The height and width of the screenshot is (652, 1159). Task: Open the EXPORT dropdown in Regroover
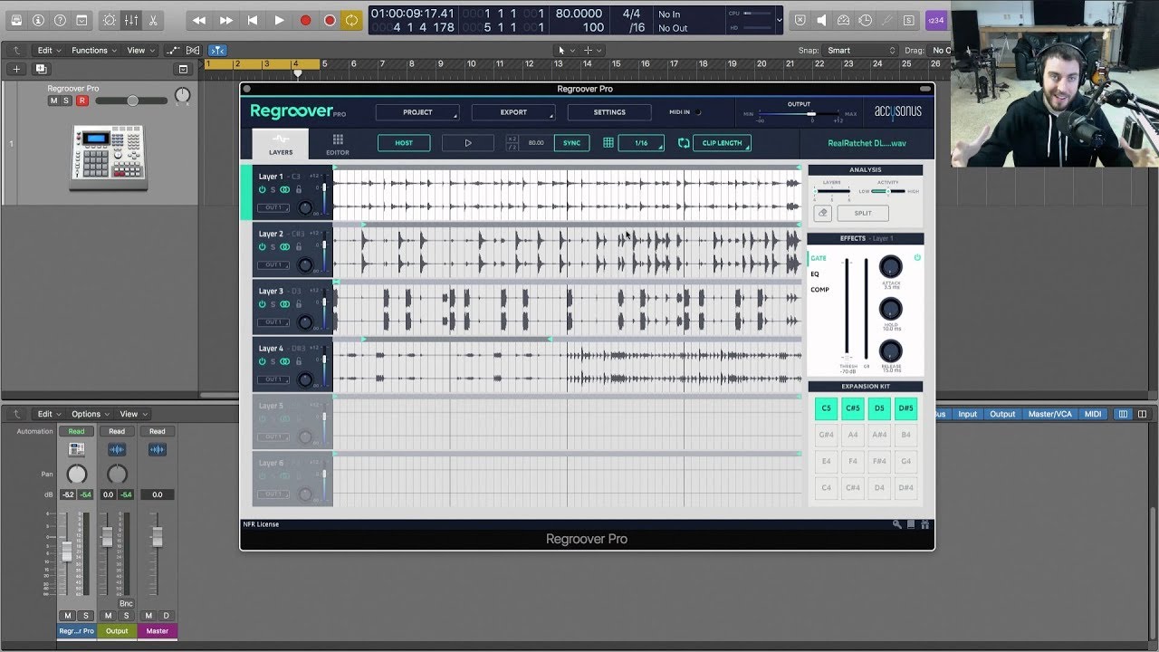point(513,112)
